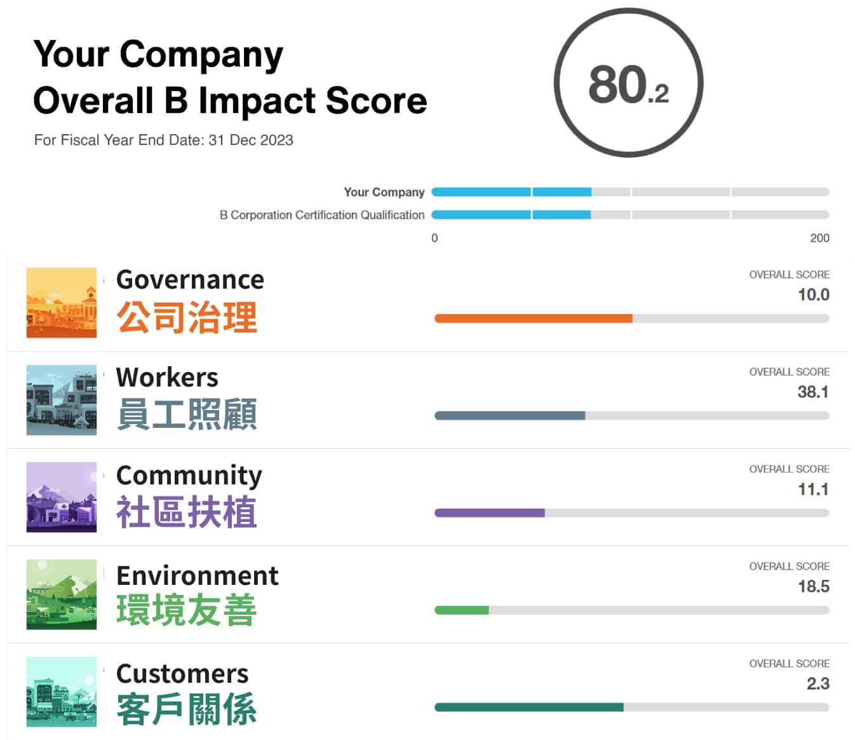Click the green Environment score bar
This screenshot has height=740, width=855.
(462, 610)
